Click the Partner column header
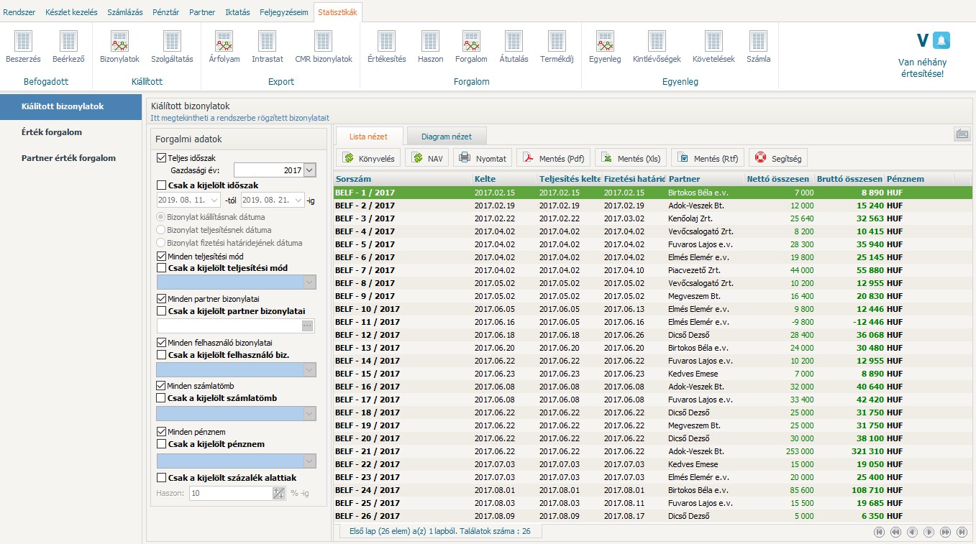The height and width of the screenshot is (544, 976). pos(705,179)
